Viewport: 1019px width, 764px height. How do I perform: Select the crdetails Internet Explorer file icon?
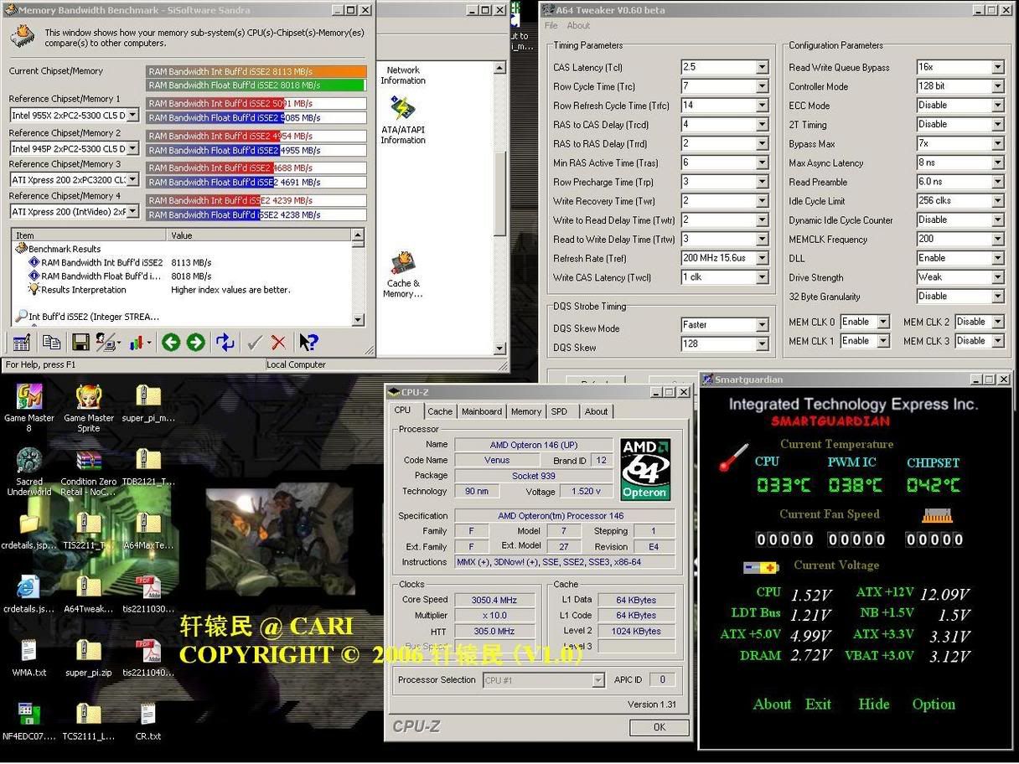(x=28, y=595)
